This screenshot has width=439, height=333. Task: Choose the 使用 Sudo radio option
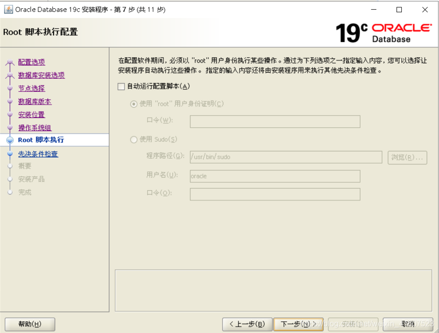click(134, 139)
